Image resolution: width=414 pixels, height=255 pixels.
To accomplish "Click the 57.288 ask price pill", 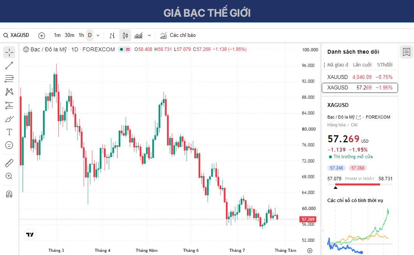I will (358, 168).
